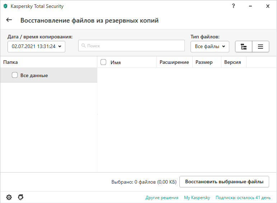The image size is (277, 203).
Task: Sort by the "Размер" column header
Action: tap(204, 62)
